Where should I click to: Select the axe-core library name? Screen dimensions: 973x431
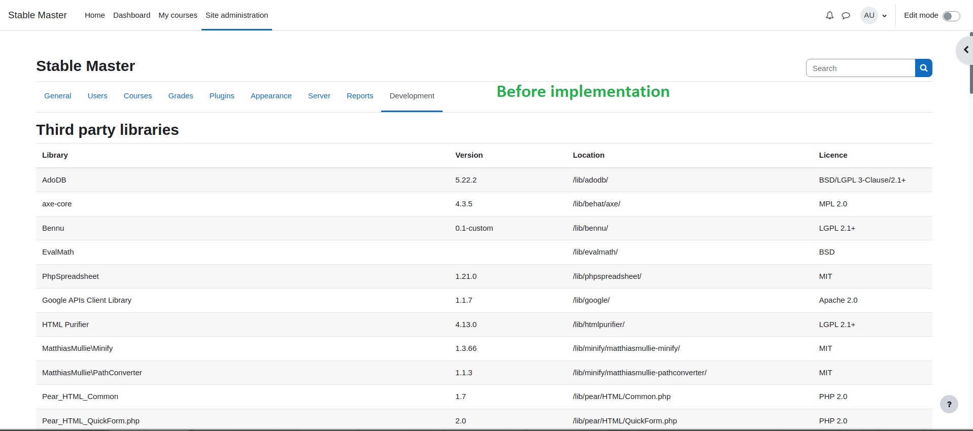pos(57,204)
